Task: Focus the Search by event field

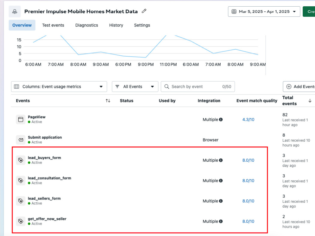Action: click(198, 87)
